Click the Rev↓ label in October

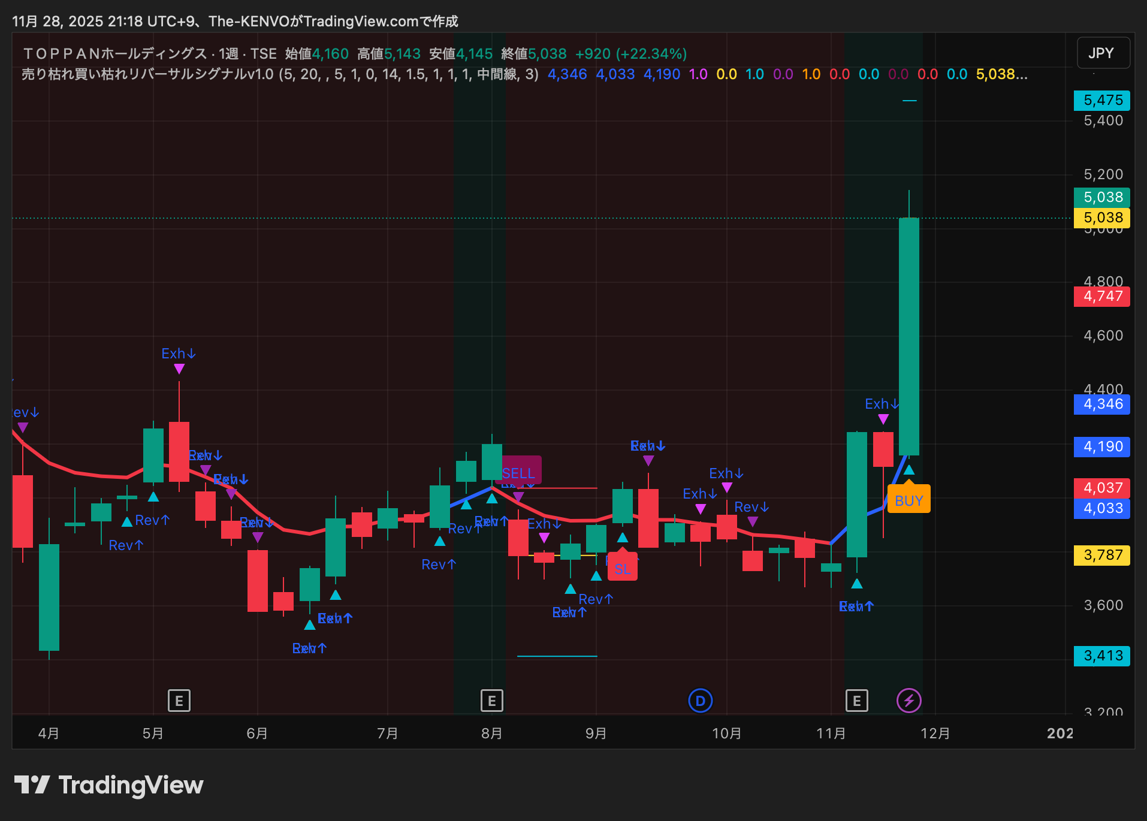coord(751,507)
